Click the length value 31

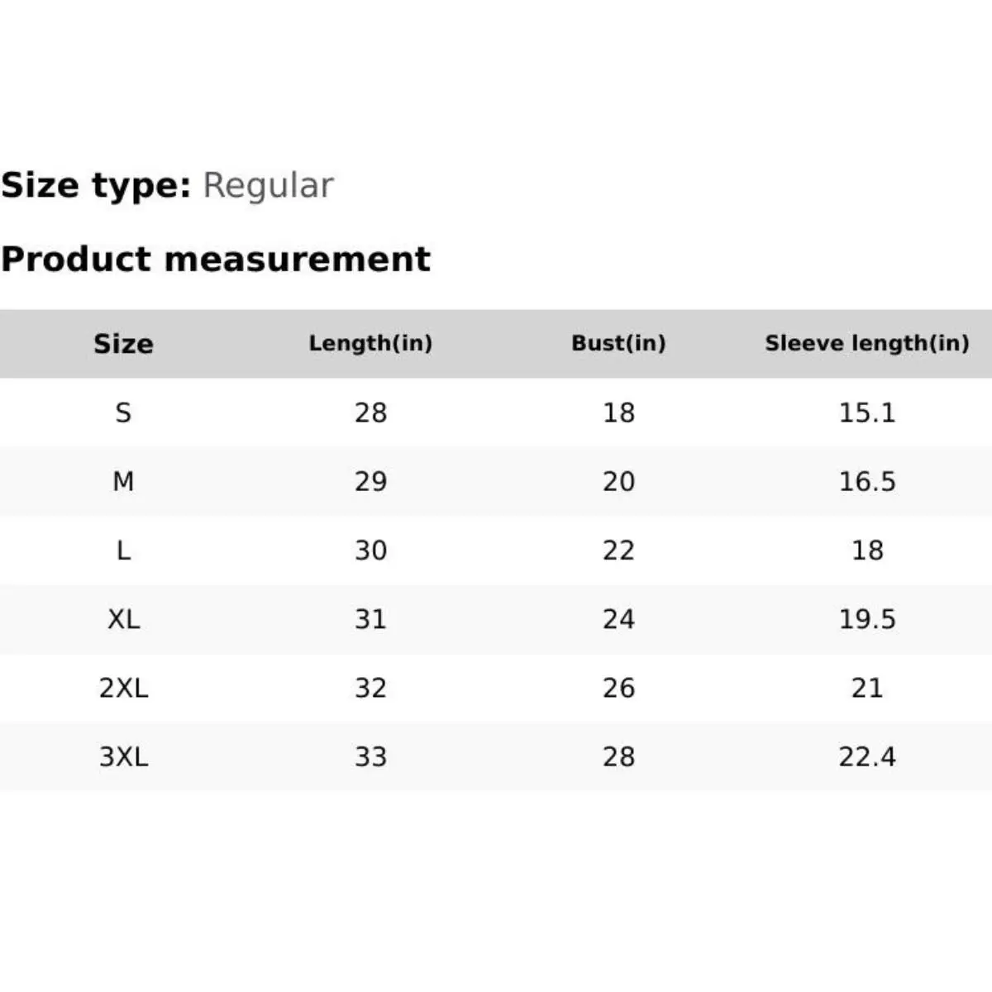click(x=370, y=619)
